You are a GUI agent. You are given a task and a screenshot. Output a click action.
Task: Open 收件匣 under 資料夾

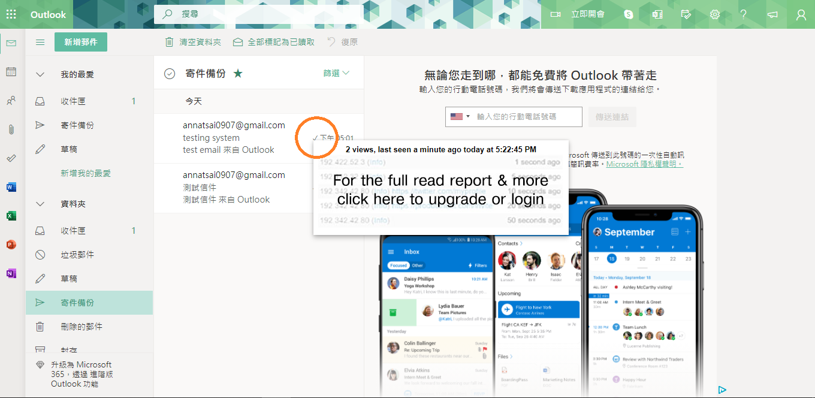(89, 231)
